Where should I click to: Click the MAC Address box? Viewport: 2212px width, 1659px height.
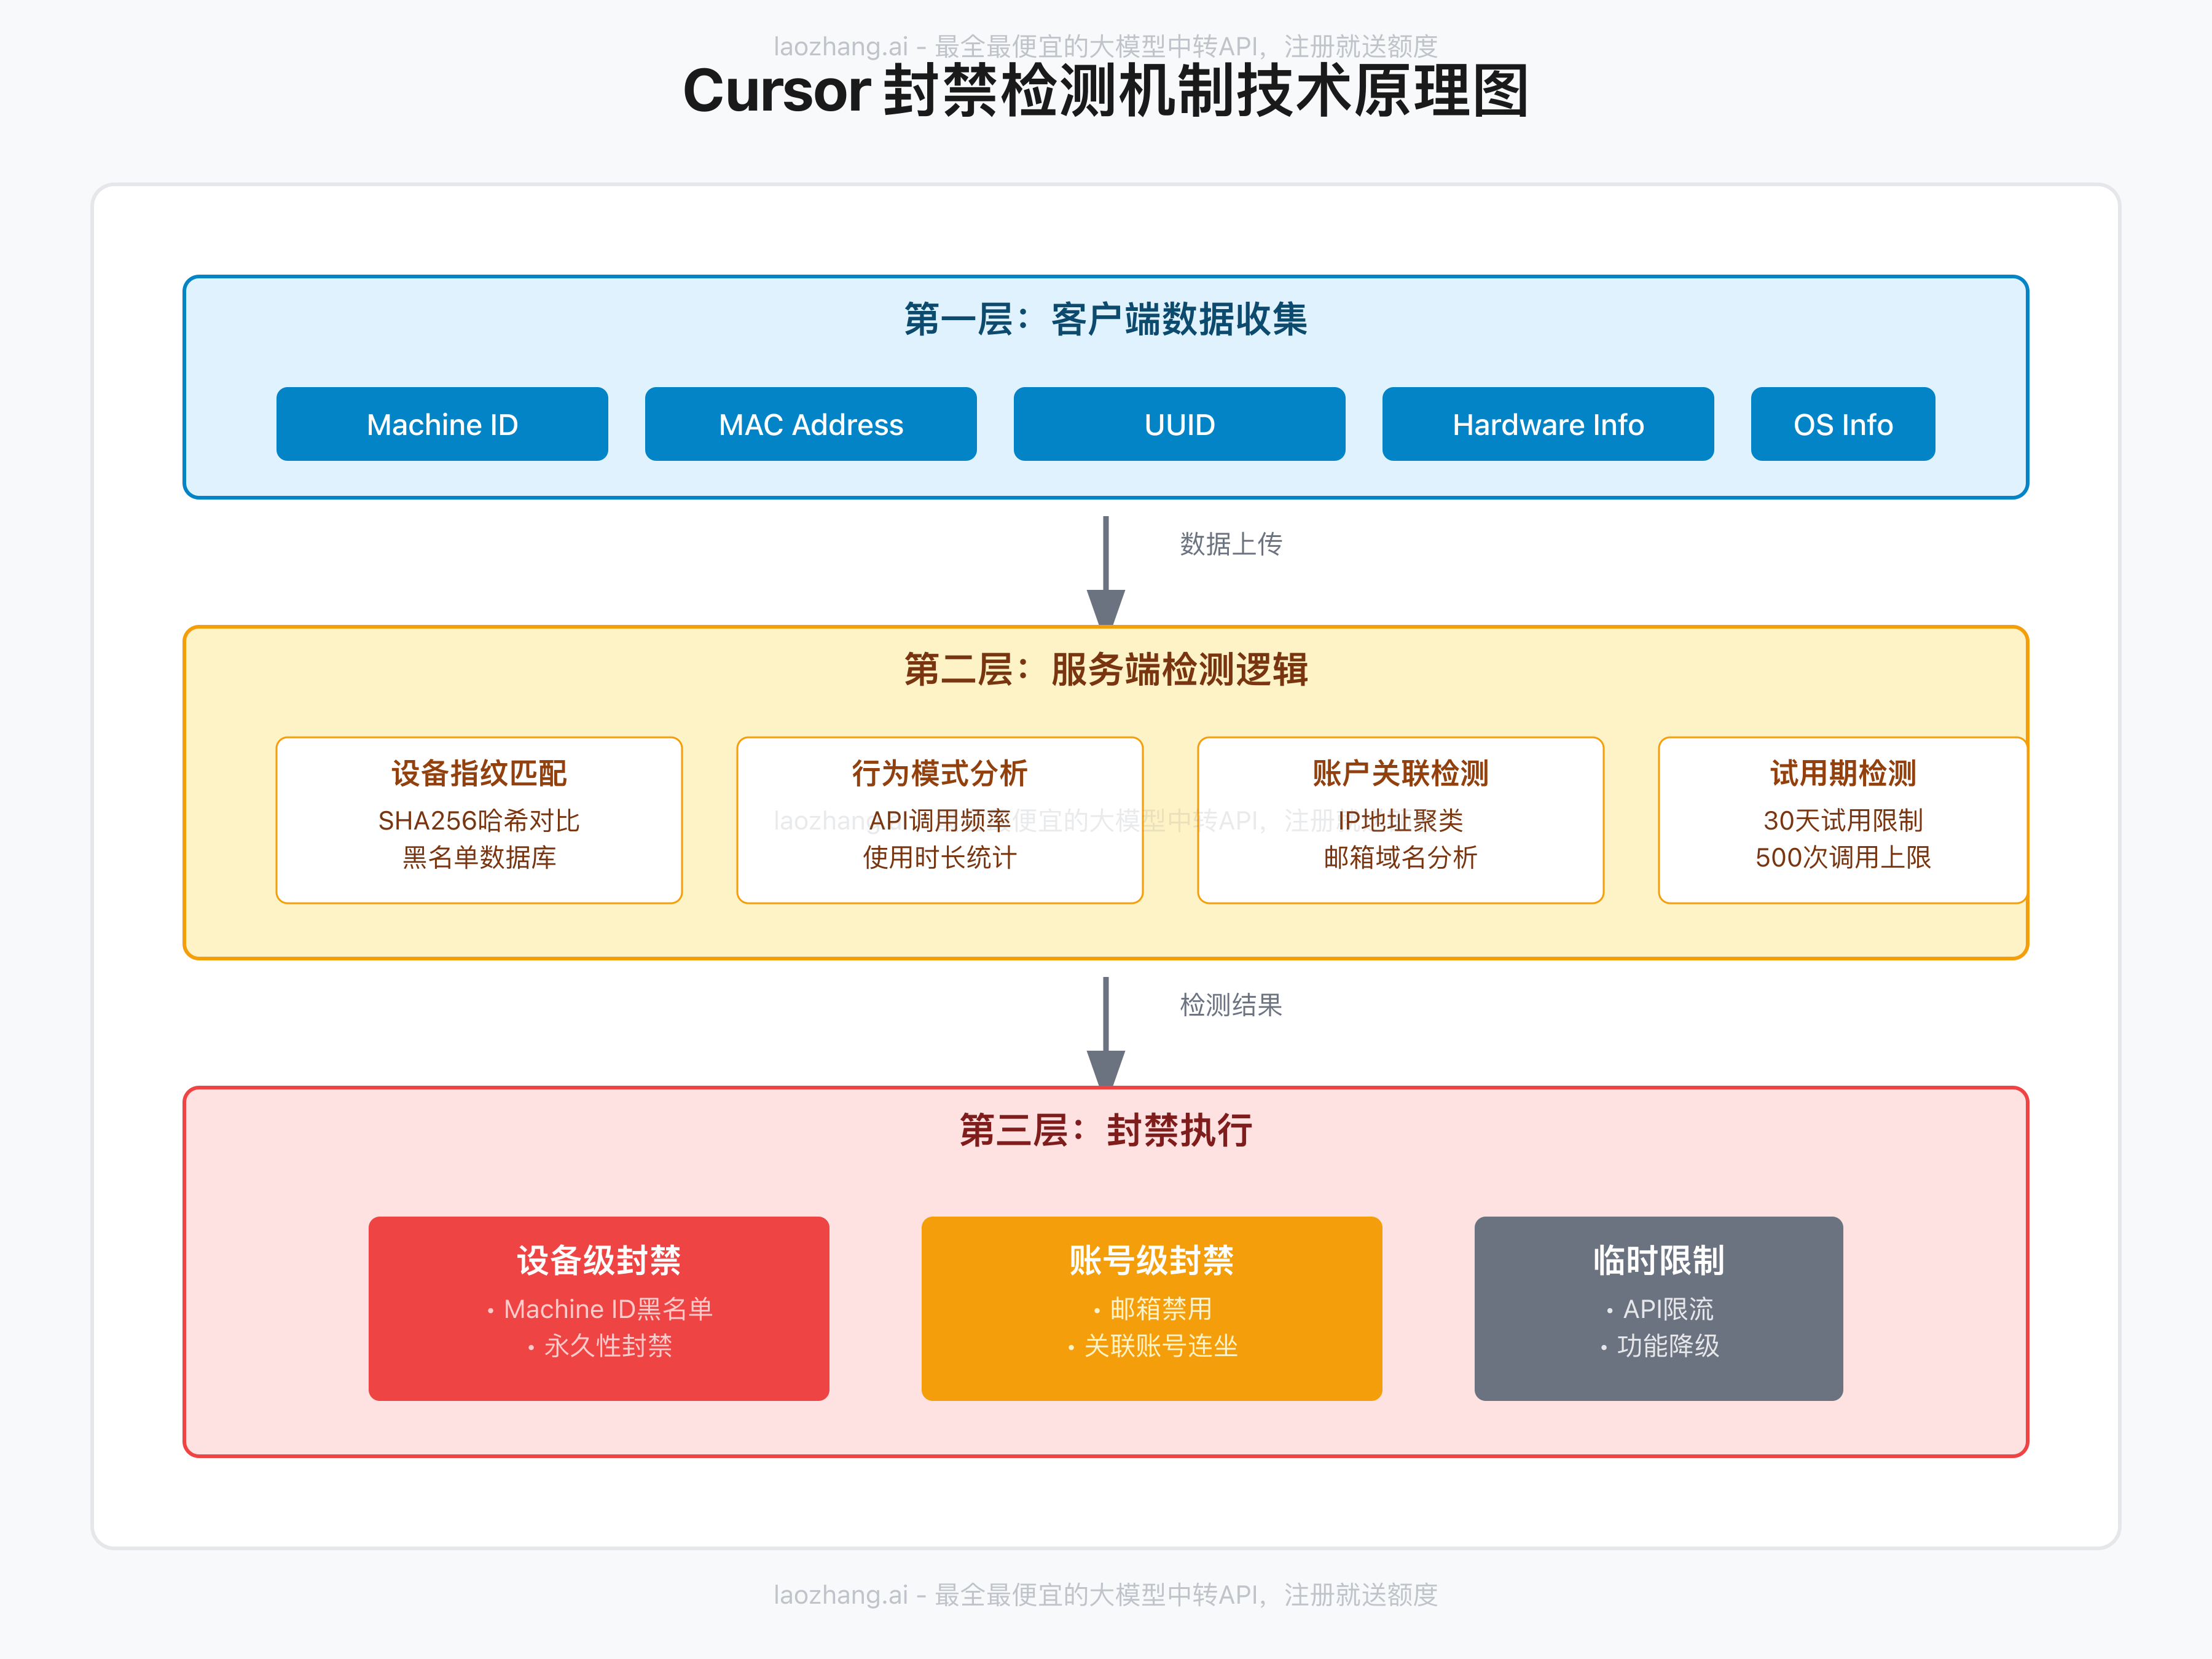point(811,424)
